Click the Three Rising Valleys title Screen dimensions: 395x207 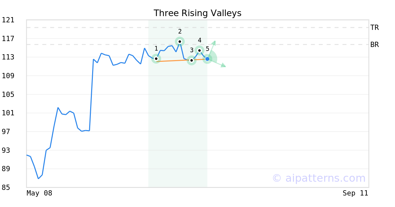coord(197,13)
